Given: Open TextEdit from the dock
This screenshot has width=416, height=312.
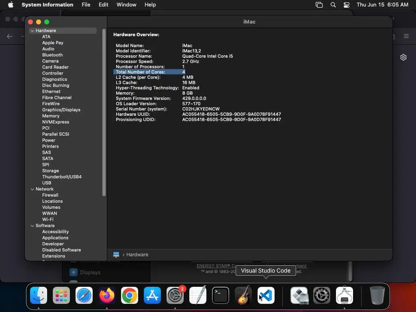Looking at the screenshot, I should (198, 295).
